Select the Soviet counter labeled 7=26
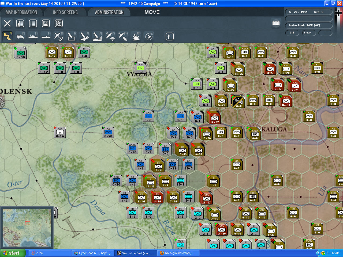 coord(173,197)
